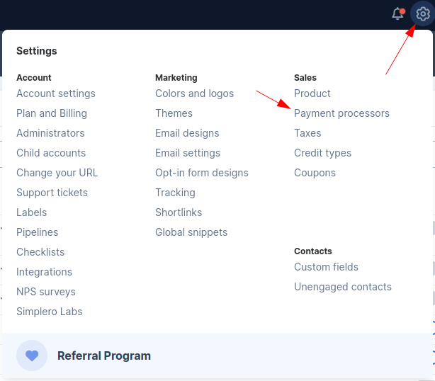Open Tracking settings
The height and width of the screenshot is (381, 435).
click(x=175, y=193)
